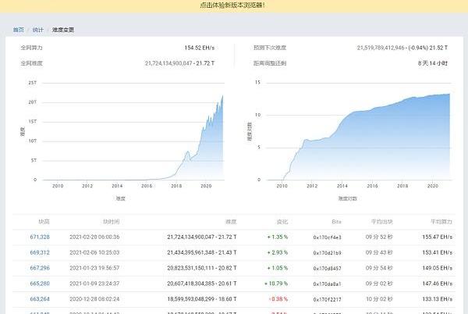Image resolution: width=468 pixels, height=314 pixels.
Task: Go to 首页 in the breadcrumb
Action: point(18,30)
